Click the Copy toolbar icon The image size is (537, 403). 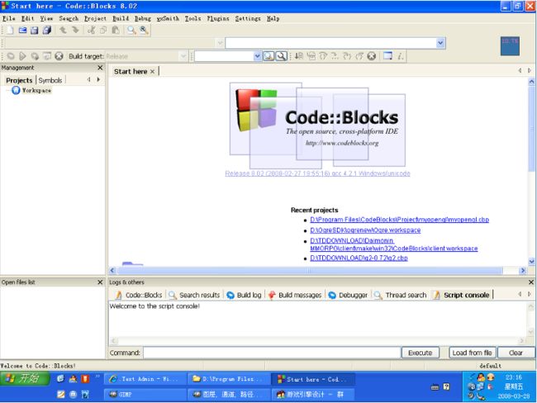coord(103,30)
